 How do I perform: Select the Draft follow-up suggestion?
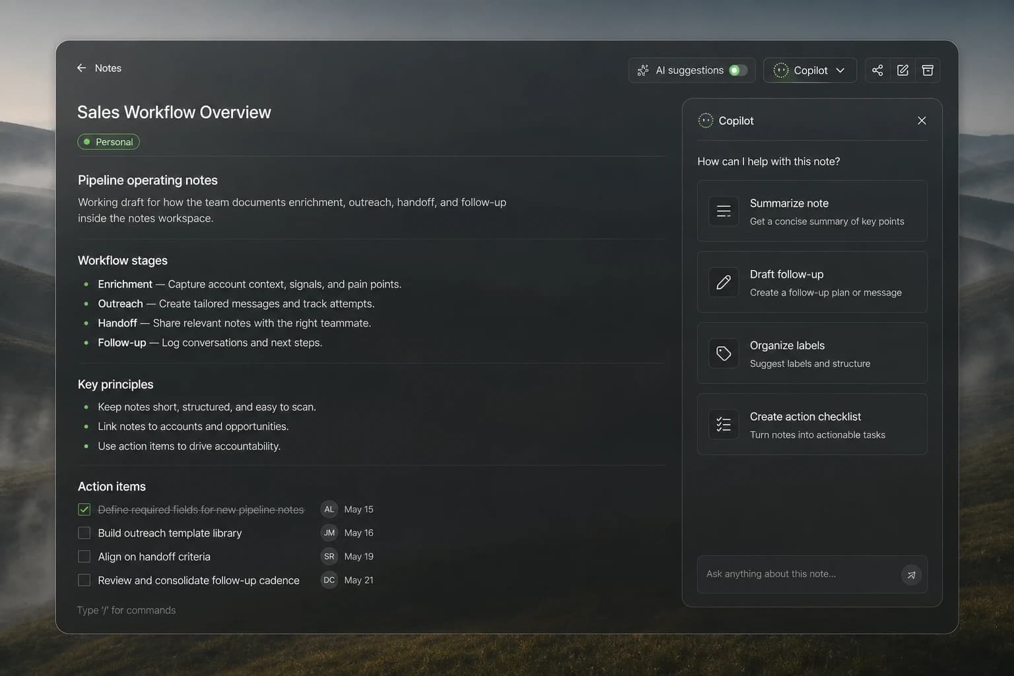[812, 282]
